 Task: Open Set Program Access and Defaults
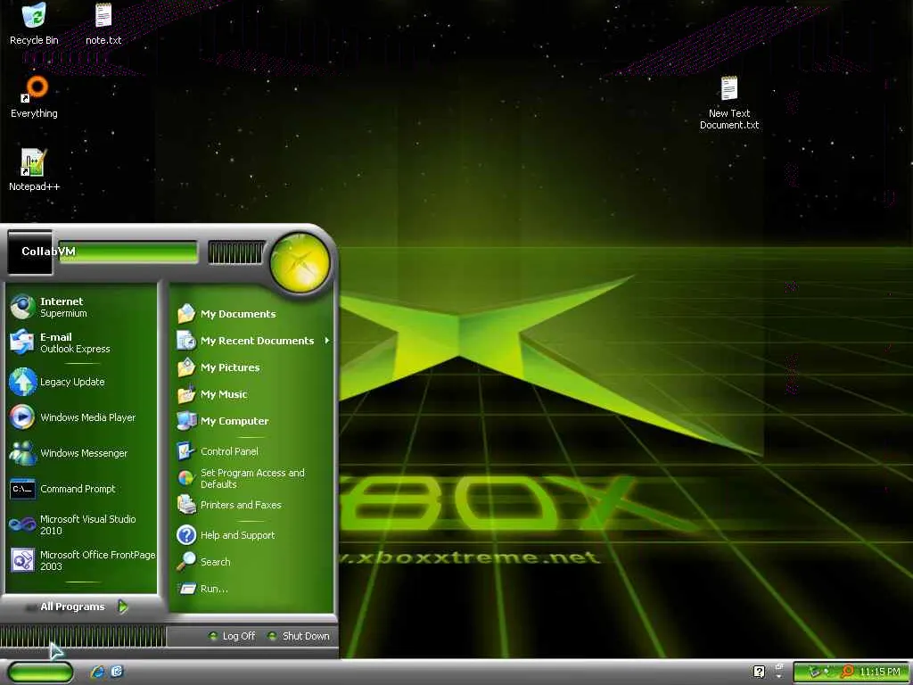coord(252,478)
